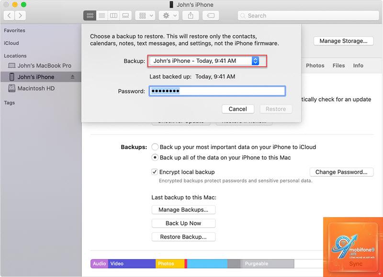Select Macintosh HD in sidebar
This screenshot has width=383, height=277.
coord(41,88)
